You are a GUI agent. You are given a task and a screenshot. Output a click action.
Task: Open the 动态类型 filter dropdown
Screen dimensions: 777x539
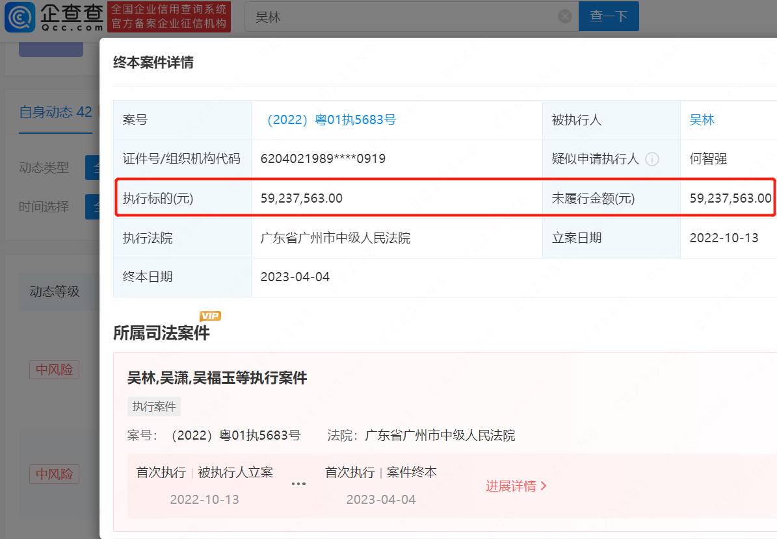pyautogui.click(x=92, y=168)
